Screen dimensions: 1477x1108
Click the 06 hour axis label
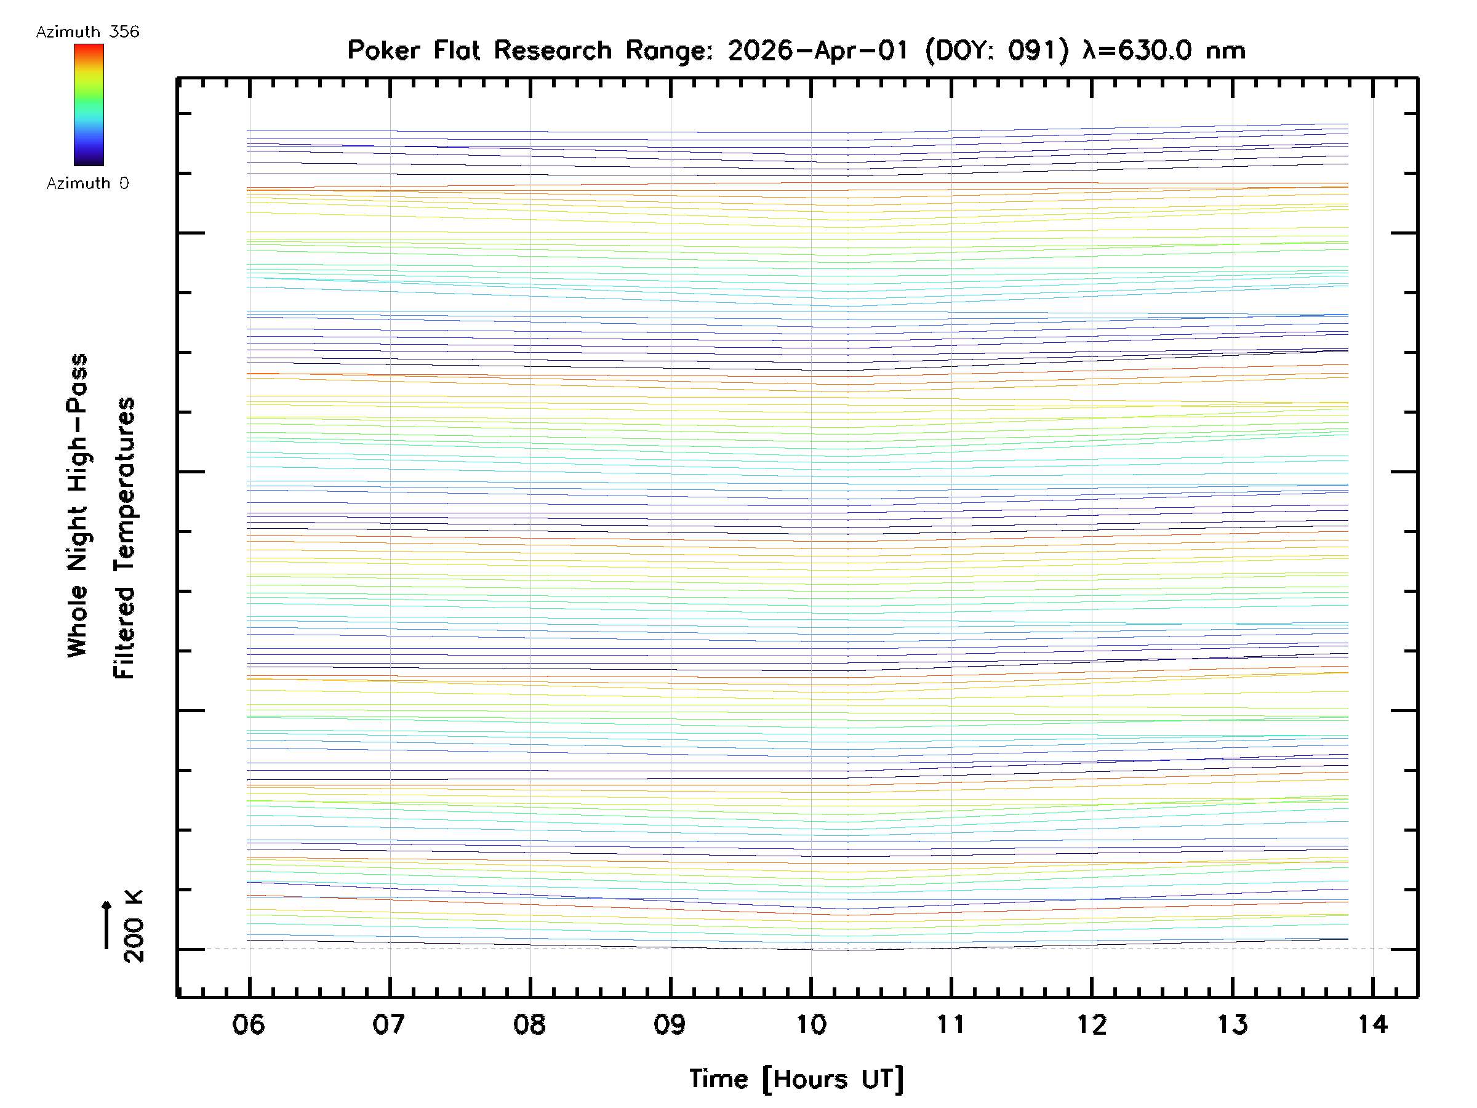(x=249, y=1024)
